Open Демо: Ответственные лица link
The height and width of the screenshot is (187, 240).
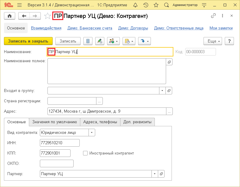click(179, 28)
